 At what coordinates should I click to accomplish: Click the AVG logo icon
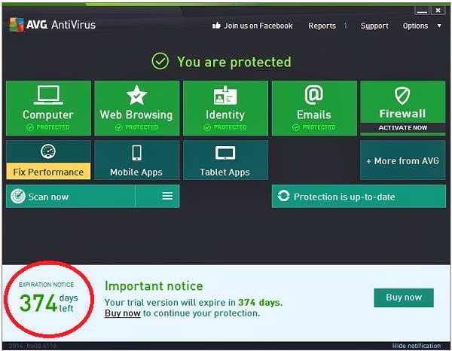pos(17,25)
